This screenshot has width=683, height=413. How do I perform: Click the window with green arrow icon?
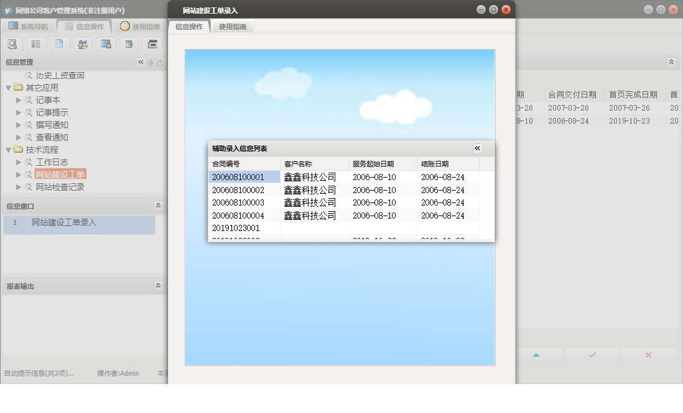(x=129, y=44)
